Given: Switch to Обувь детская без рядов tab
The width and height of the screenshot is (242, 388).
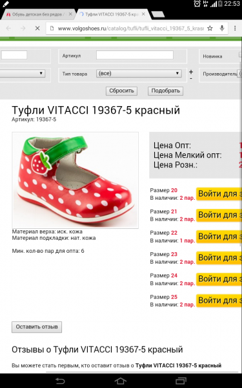Looking at the screenshot, I should click(37, 15).
